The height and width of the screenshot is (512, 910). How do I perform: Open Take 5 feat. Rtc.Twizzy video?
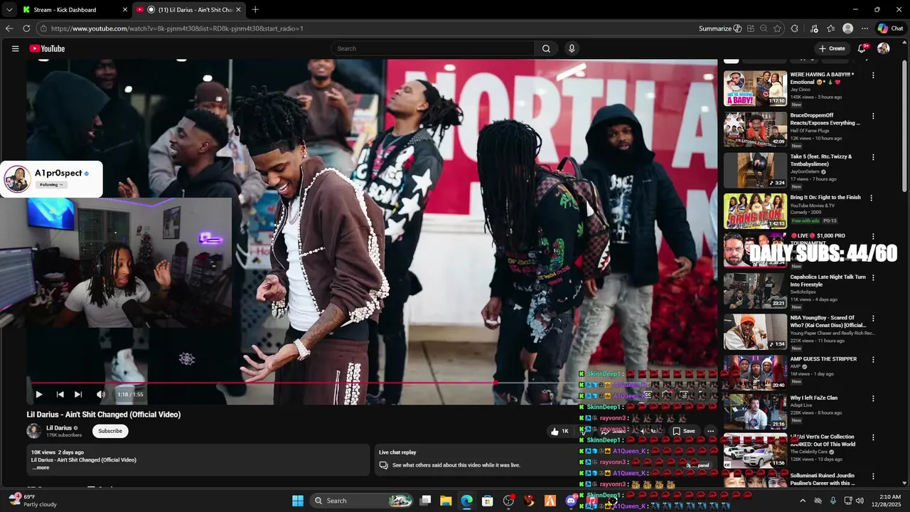(x=755, y=171)
